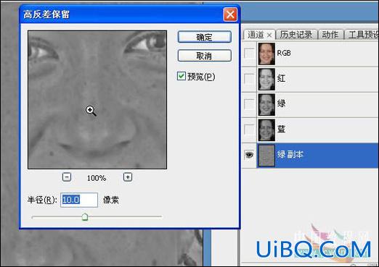Select the 蓝 channel thumbnail

tap(266, 130)
